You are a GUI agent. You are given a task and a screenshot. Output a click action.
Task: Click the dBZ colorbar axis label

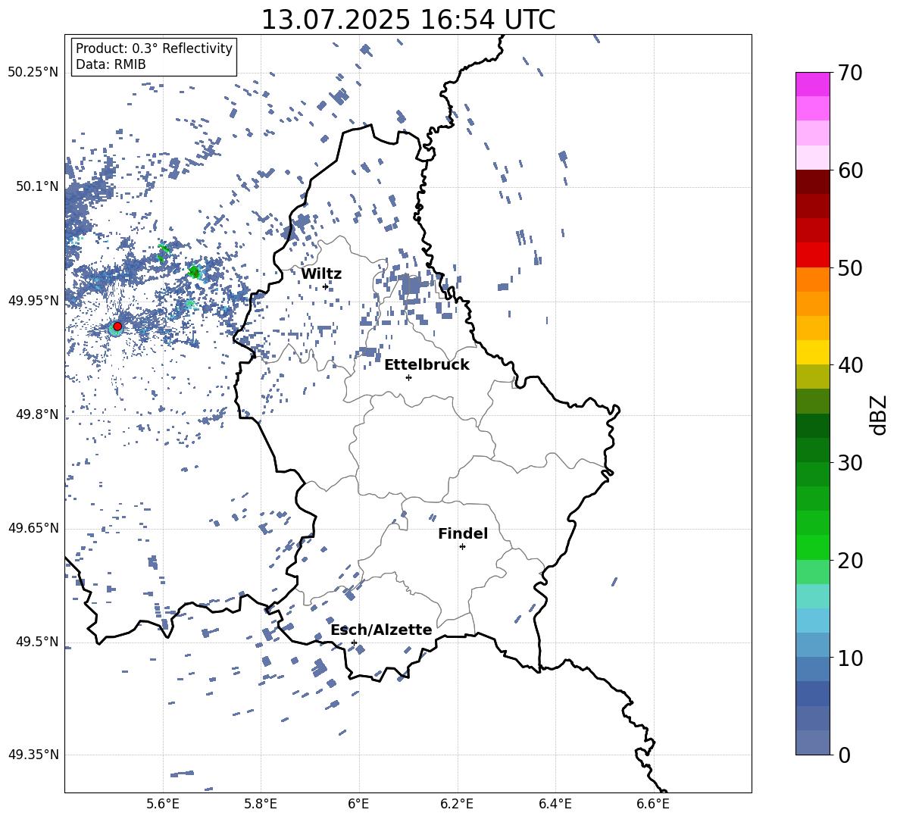point(878,414)
